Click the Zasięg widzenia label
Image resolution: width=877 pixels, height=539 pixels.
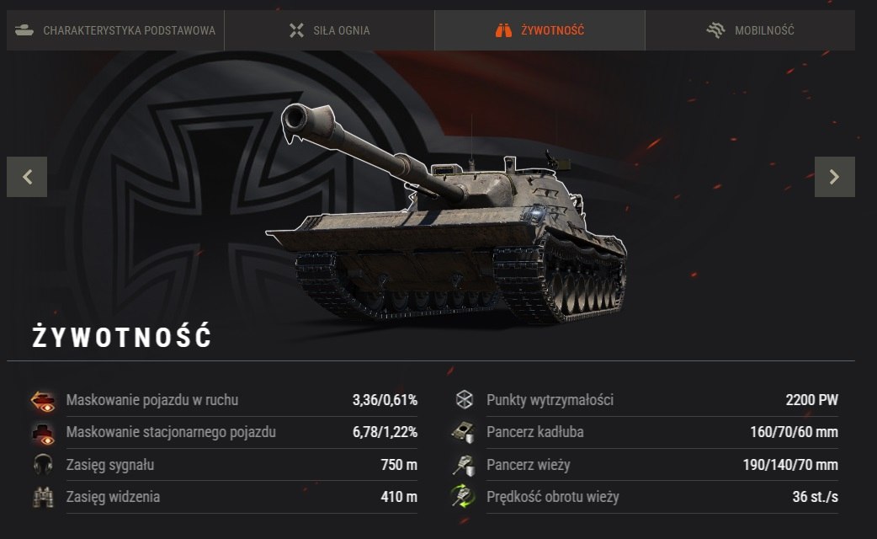tap(113, 497)
